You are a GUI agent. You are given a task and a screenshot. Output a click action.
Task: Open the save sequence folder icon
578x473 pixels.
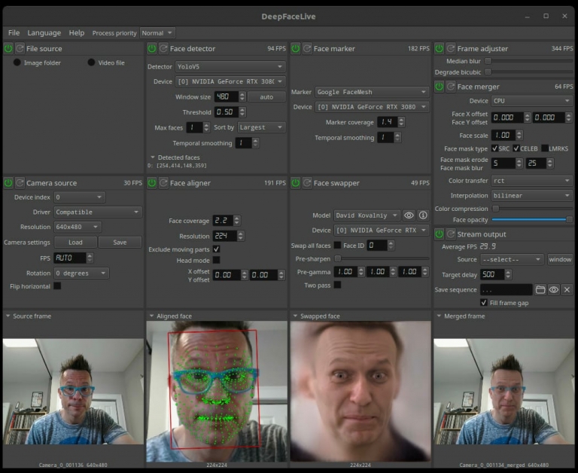[540, 289]
